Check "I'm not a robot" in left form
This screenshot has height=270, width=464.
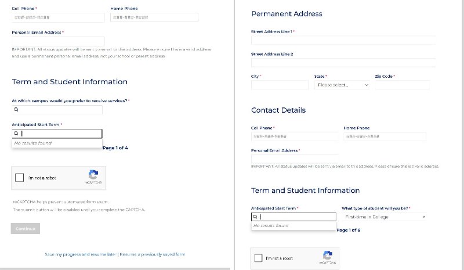[20, 178]
